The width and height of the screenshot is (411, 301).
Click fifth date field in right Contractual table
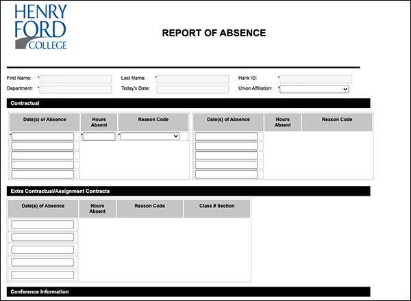pos(227,174)
